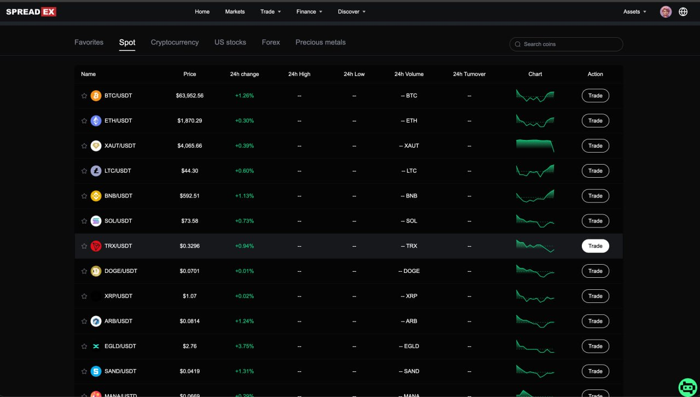Click Trade button for SAND/USDT

click(x=595, y=371)
